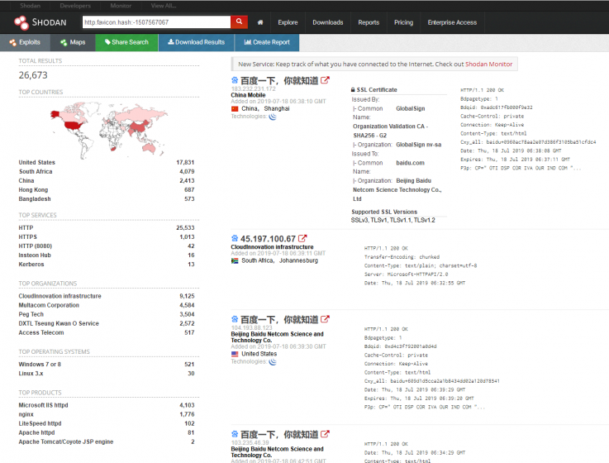Viewport: 609px width, 463px height.
Task: Click the Shanghai city link
Action: 277,109
